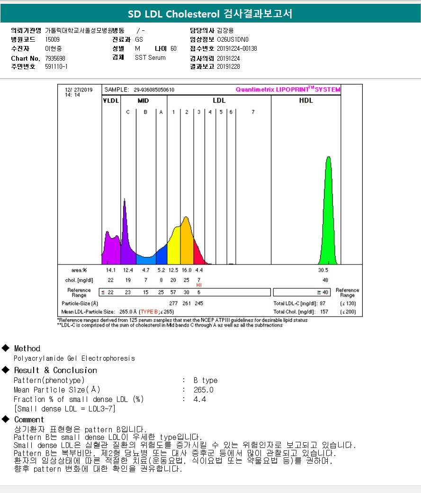This screenshot has height=493, width=421.
Task: Select hospital code value '15009'
Action: 52,39
